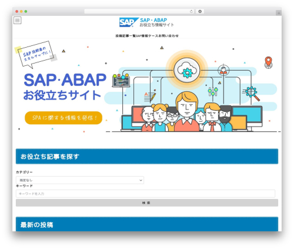Click the カテゴリー label

coord(24,172)
